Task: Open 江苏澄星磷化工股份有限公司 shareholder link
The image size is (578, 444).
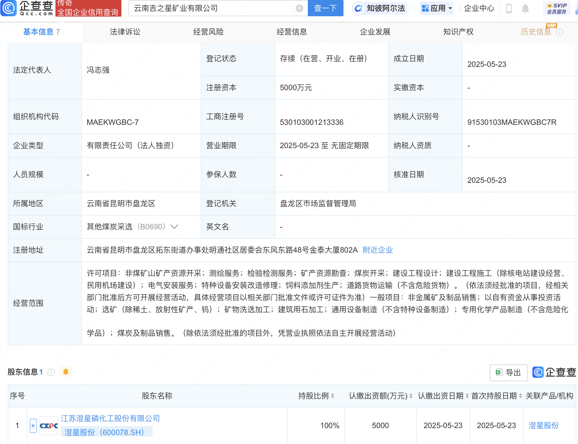Action: point(110,419)
